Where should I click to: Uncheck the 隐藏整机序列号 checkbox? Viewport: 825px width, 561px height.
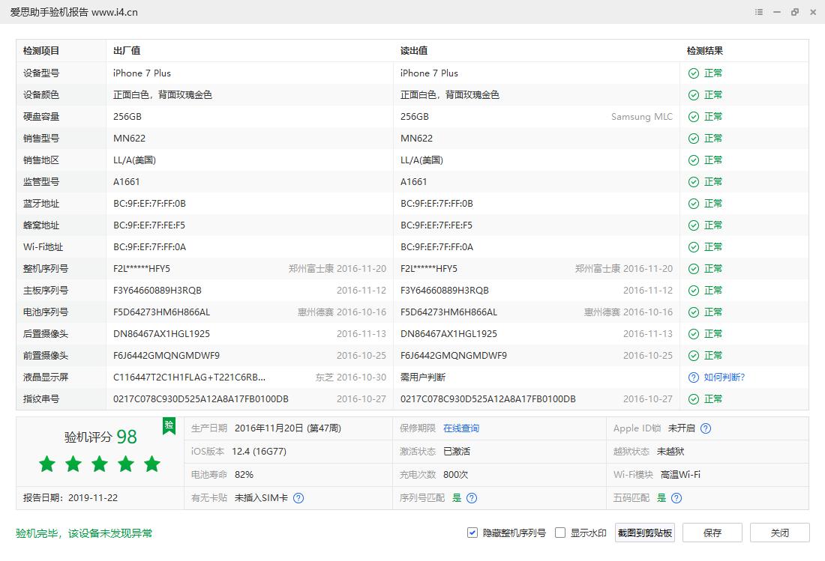click(x=472, y=533)
